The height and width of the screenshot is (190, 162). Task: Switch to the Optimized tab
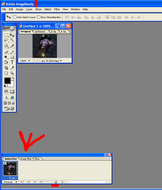(39, 32)
